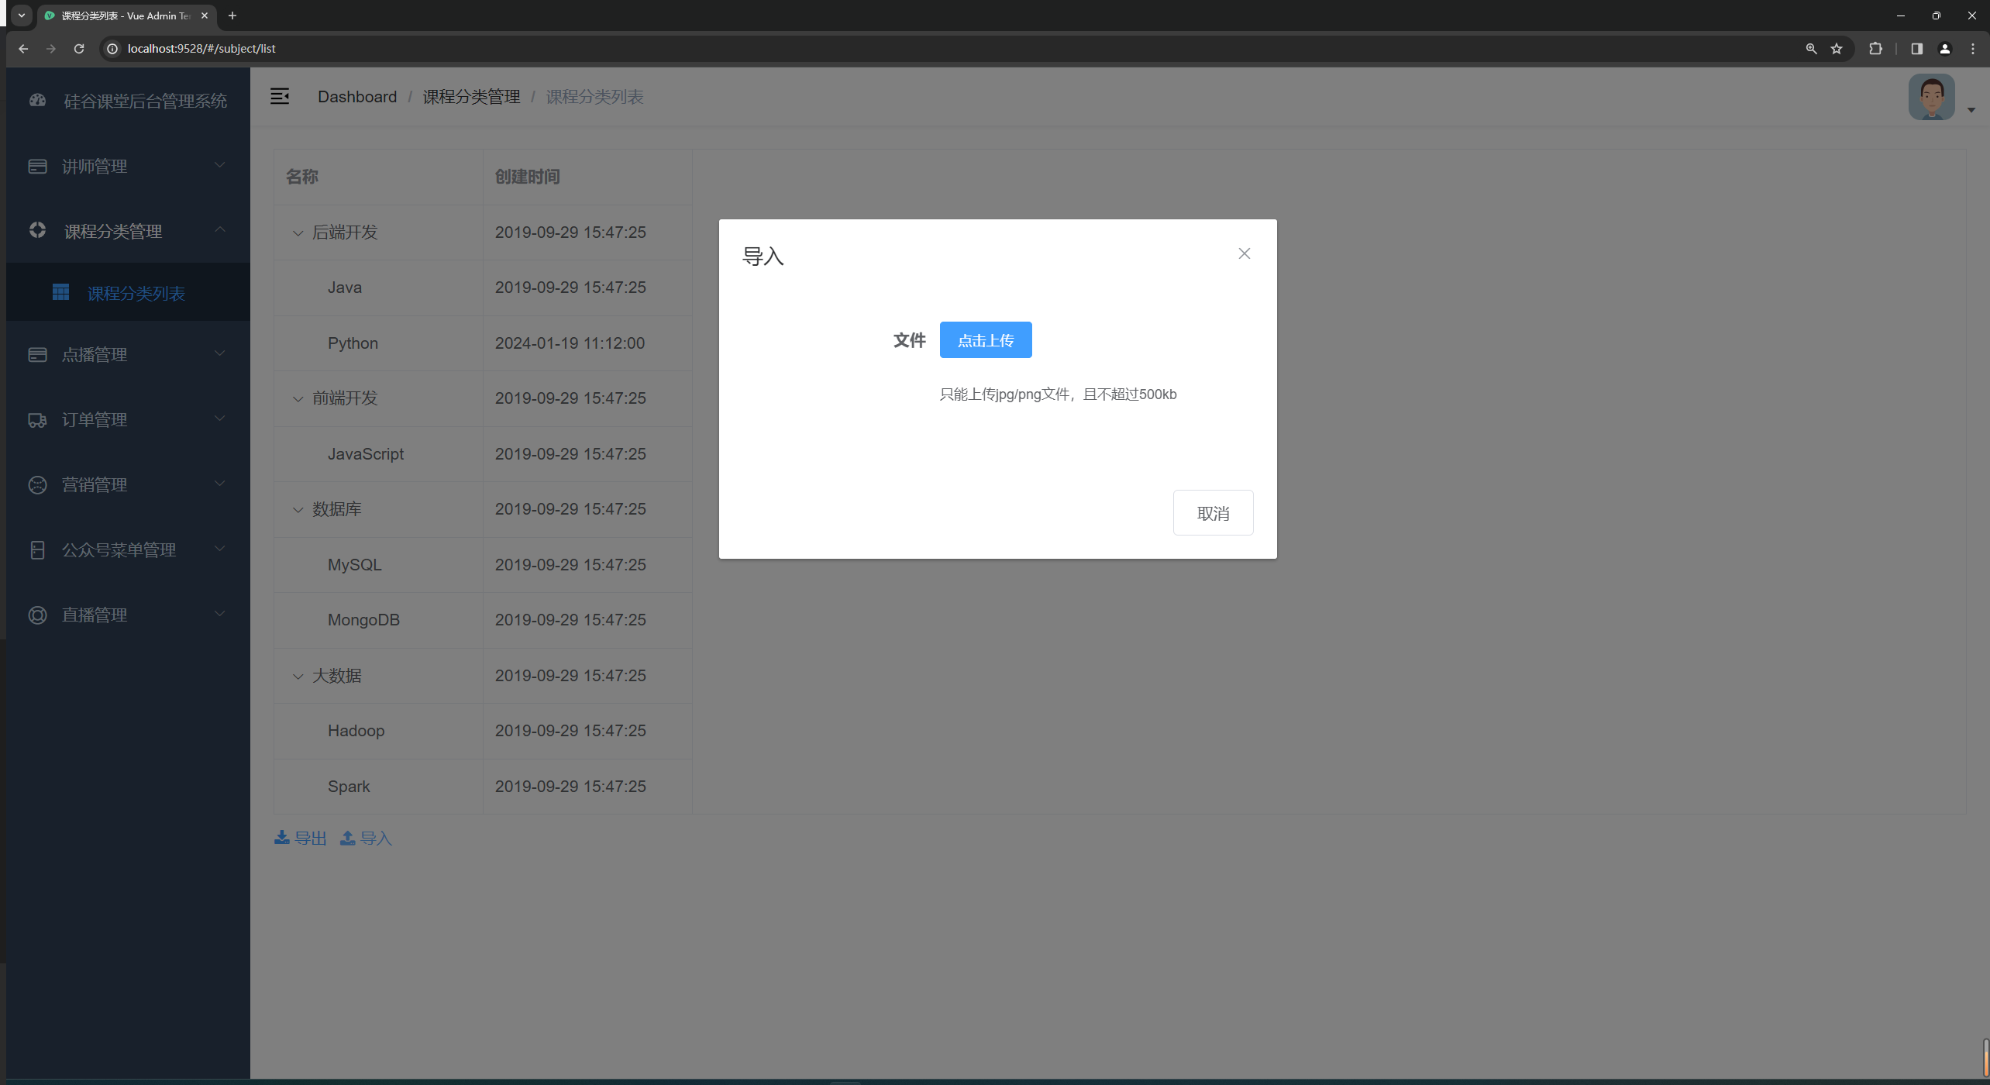Screen dimensions: 1990x1085
Task: Open the 营销管理 menu
Action: 128,484
